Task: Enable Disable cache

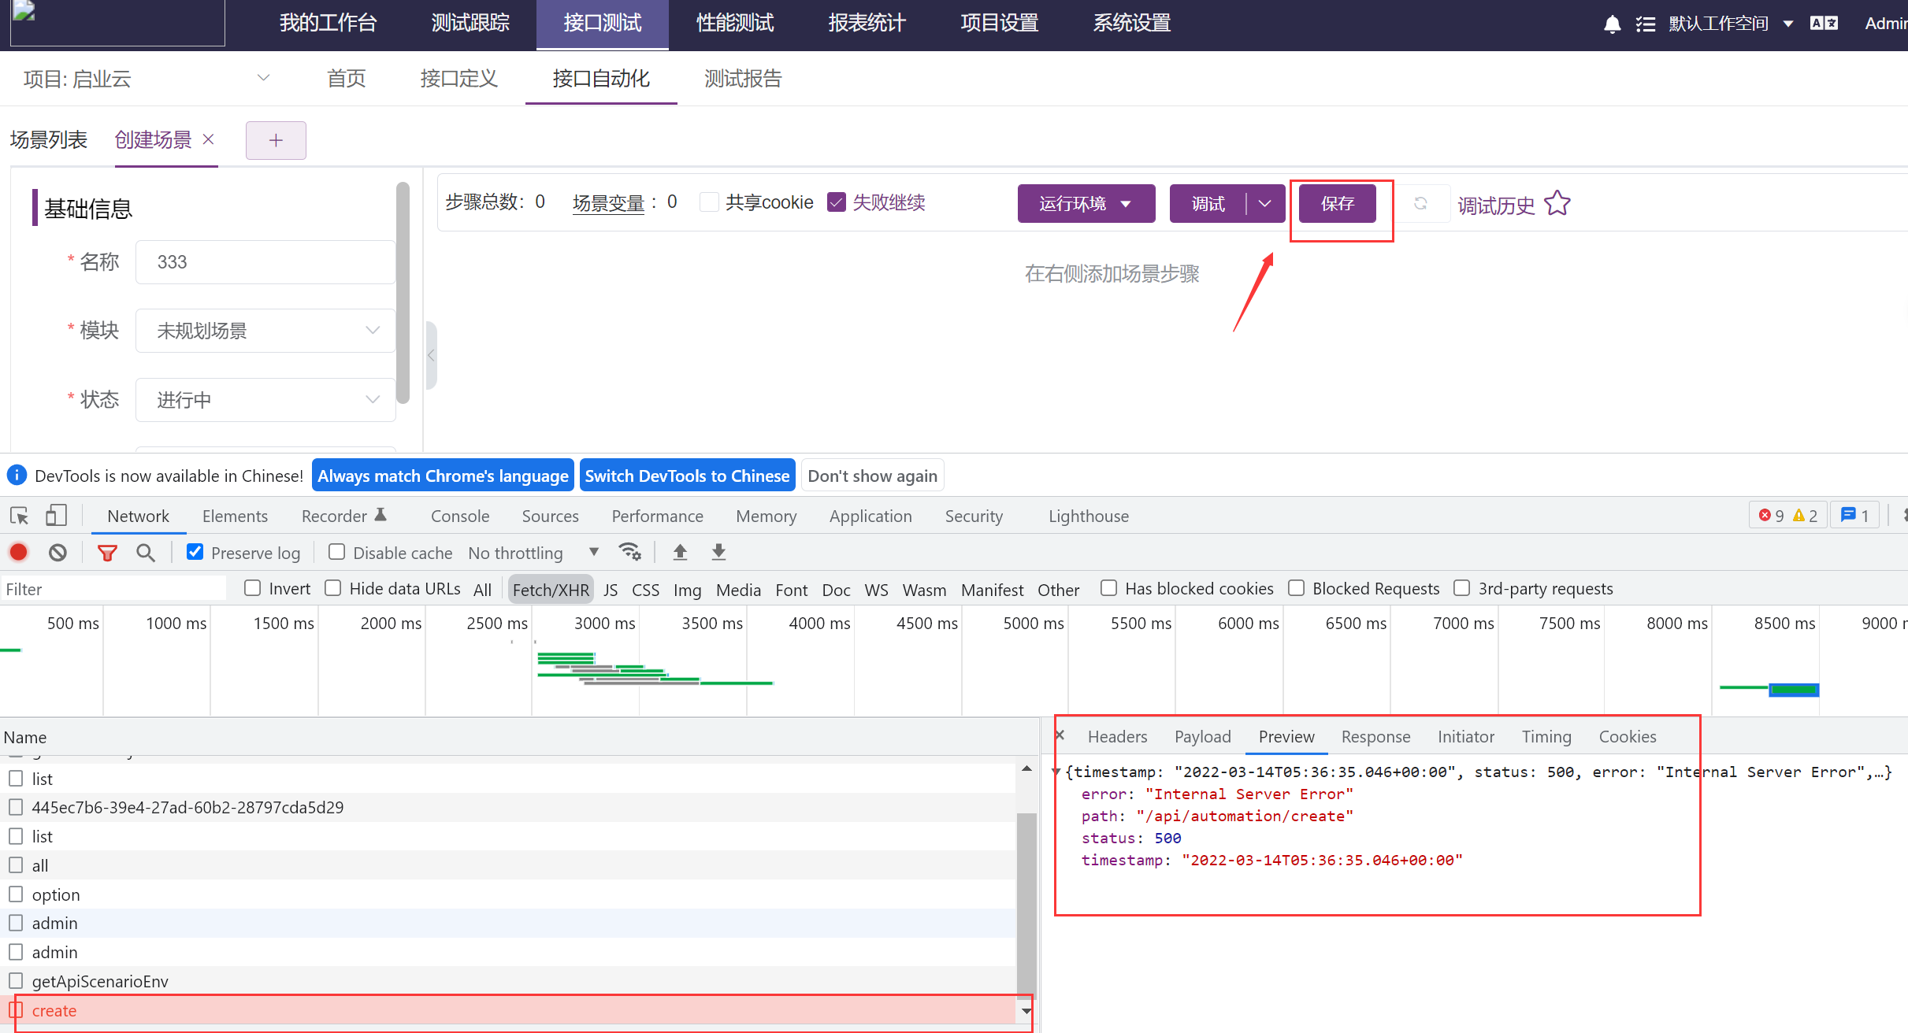Action: pyautogui.click(x=336, y=552)
